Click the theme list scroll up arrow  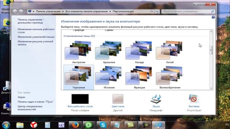click(x=211, y=32)
